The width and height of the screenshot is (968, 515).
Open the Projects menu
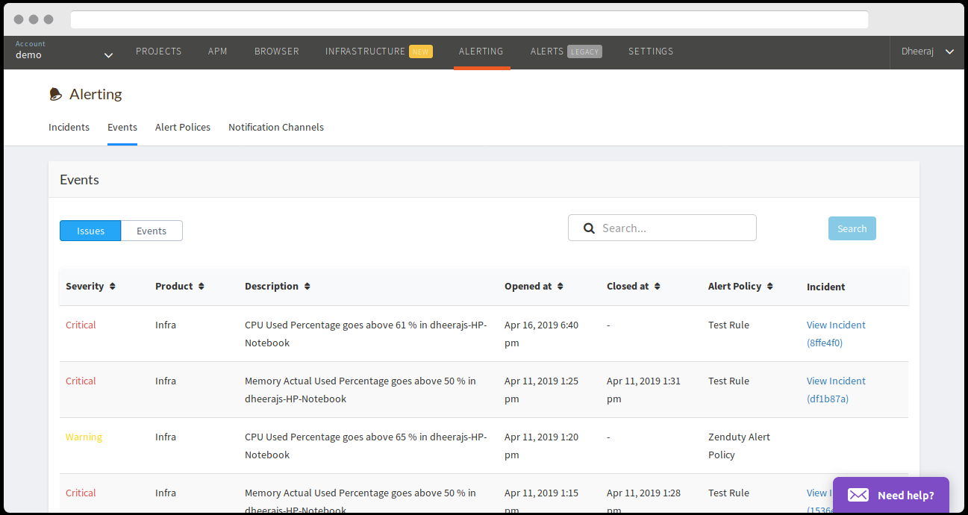pos(158,51)
